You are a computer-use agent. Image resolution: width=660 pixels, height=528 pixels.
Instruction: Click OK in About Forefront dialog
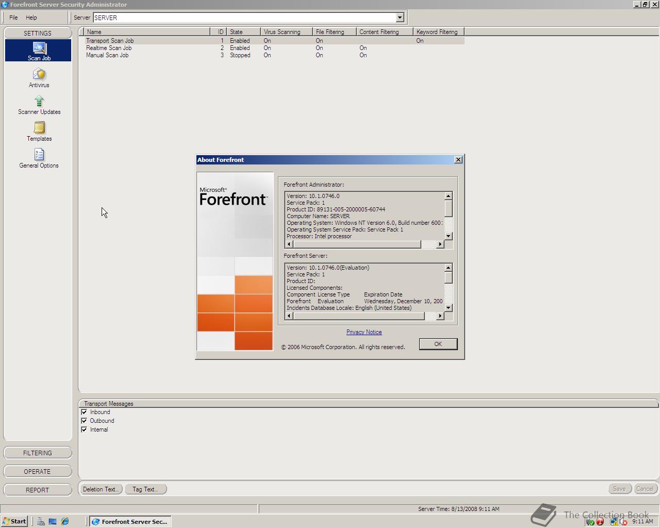438,344
